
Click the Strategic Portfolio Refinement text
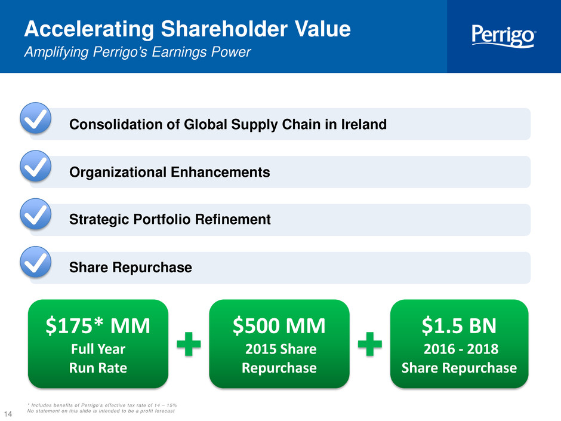[x=170, y=219]
